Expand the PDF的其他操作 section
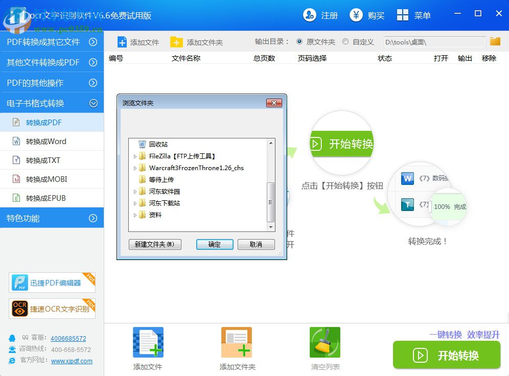 (x=93, y=83)
